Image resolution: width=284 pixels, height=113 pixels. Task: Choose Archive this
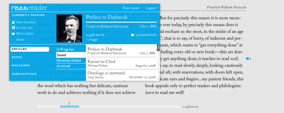pyautogui.click(x=24, y=28)
